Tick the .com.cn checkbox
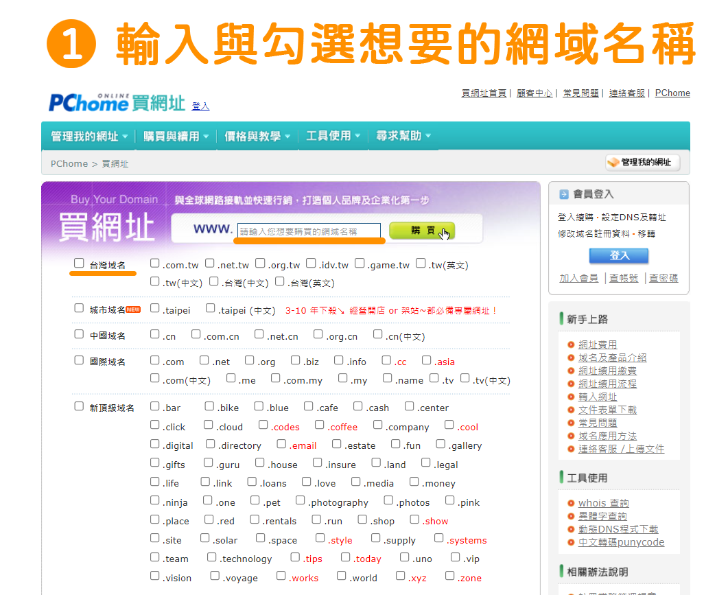728x595 pixels. (196, 334)
